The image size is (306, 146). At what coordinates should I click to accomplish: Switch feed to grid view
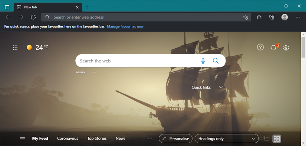tap(277, 139)
